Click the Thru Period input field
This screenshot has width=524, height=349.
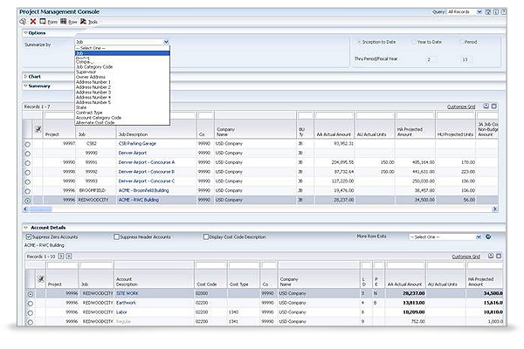pos(430,59)
